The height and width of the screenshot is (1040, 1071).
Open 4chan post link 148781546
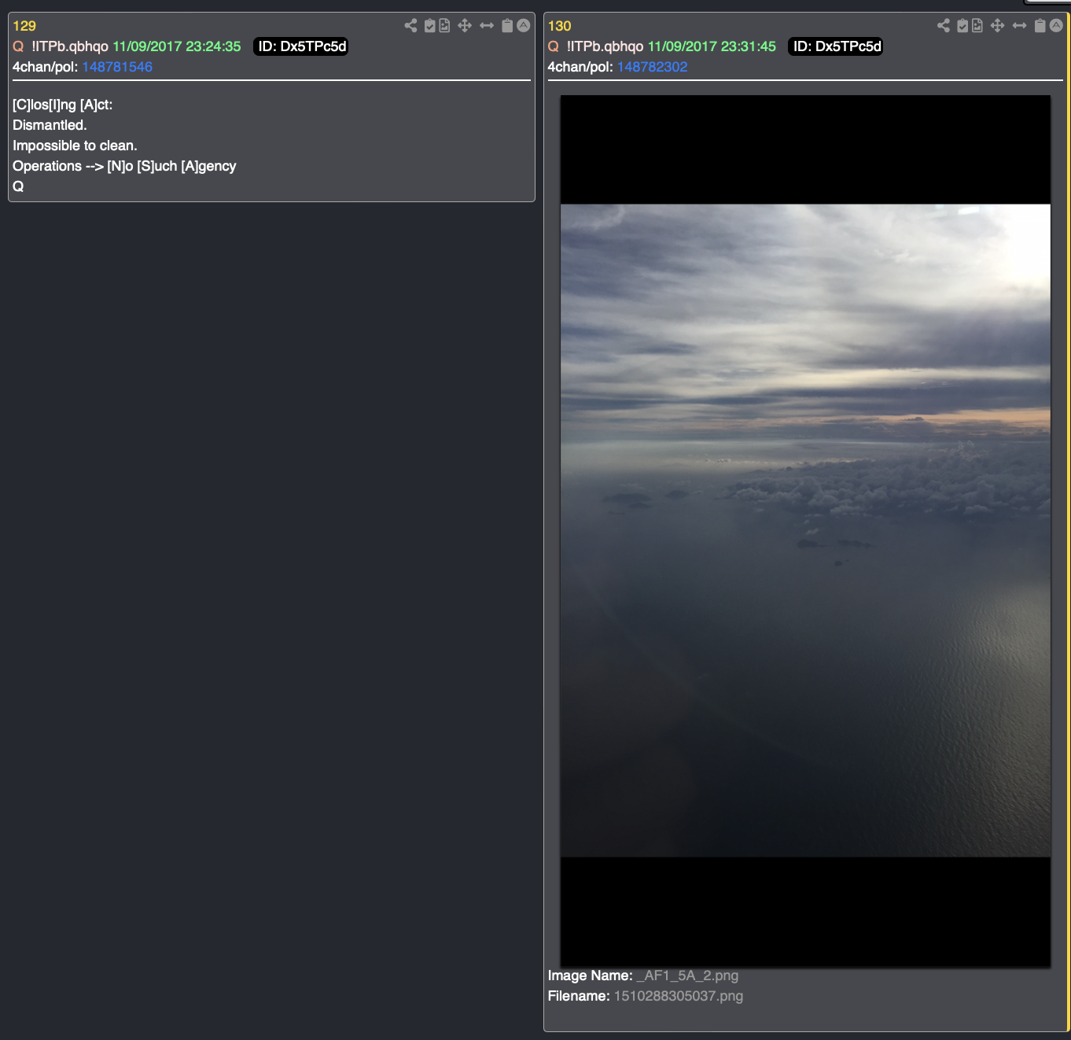pos(117,67)
